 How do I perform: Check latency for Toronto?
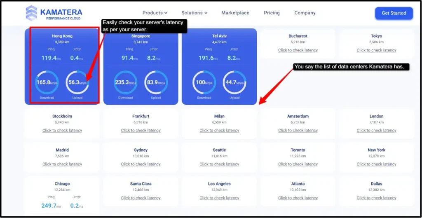(298, 164)
